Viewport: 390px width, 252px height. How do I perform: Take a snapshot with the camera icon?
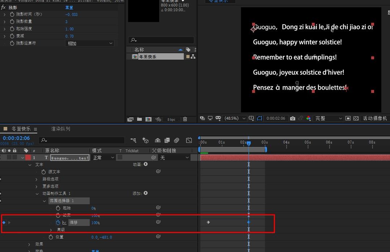pyautogui.click(x=293, y=119)
